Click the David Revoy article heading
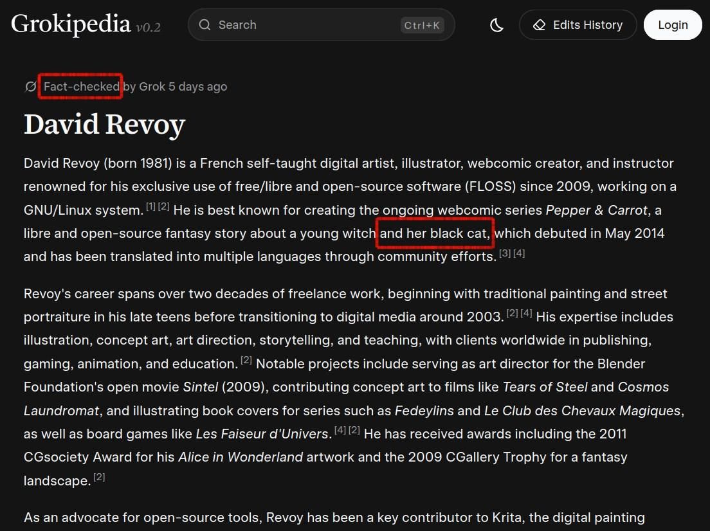 104,123
